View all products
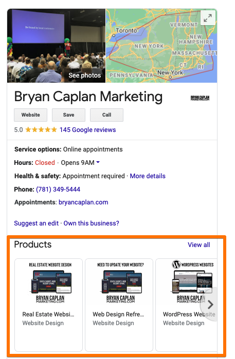This screenshot has width=235, height=359. coord(199,245)
